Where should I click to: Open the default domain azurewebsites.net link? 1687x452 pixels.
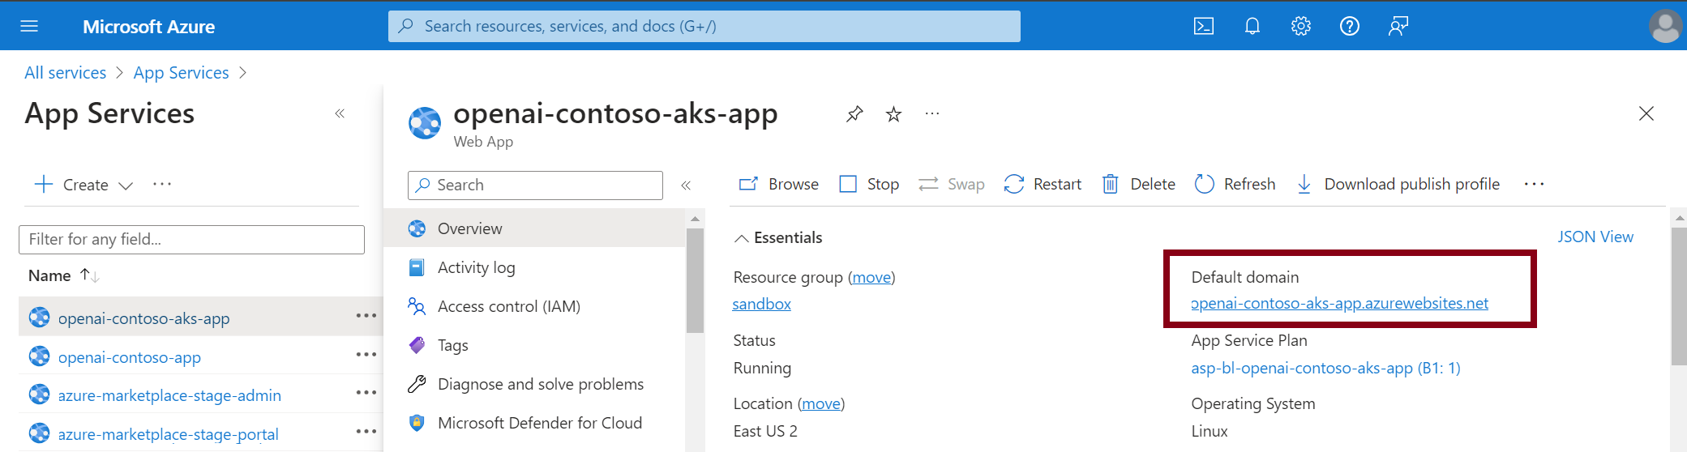click(1339, 304)
